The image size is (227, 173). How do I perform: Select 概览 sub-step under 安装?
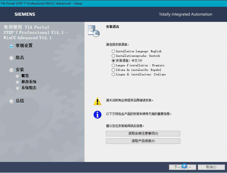[x=22, y=76]
